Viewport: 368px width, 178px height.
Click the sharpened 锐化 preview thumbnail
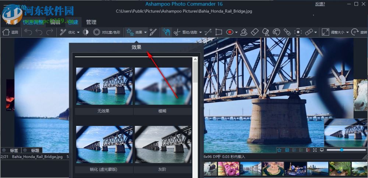point(104,144)
